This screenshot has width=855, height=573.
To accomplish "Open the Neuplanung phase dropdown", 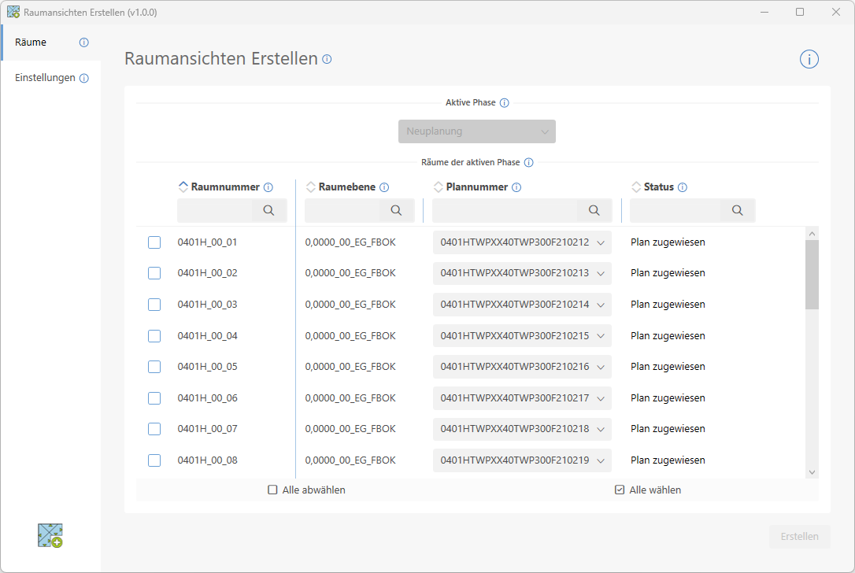I will tap(477, 131).
